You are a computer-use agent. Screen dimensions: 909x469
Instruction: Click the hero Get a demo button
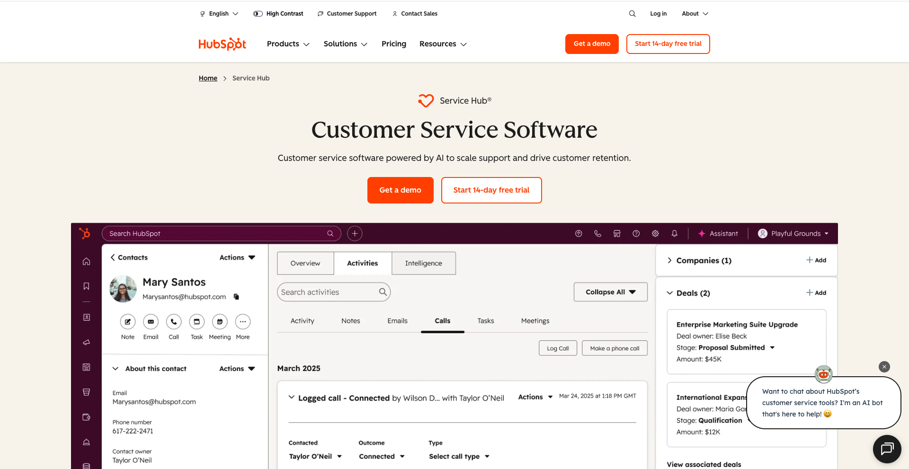[400, 190]
